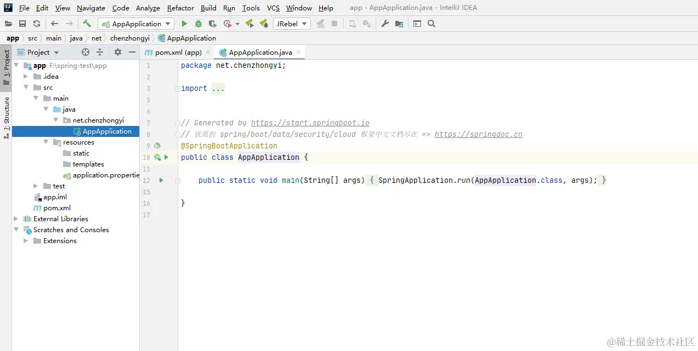The image size is (698, 351).
Task: Click the Run with JRebel rocket icon
Action: tap(249, 24)
